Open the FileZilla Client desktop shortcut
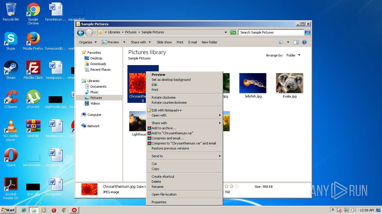The image size is (382, 214). click(33, 70)
